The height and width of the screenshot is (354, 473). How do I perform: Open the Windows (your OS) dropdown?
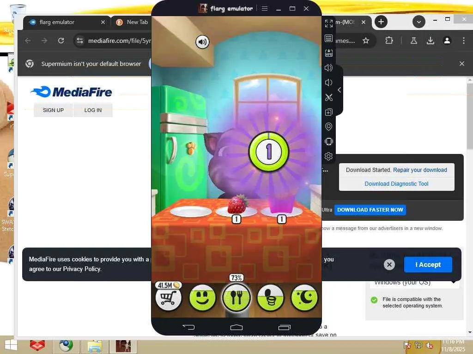click(414, 283)
